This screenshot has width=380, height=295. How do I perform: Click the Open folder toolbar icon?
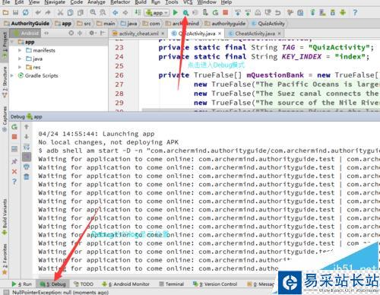pyautogui.click(x=5, y=12)
